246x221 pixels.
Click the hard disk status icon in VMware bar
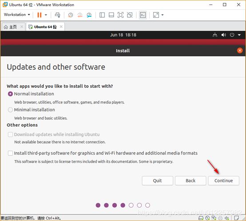201,218
